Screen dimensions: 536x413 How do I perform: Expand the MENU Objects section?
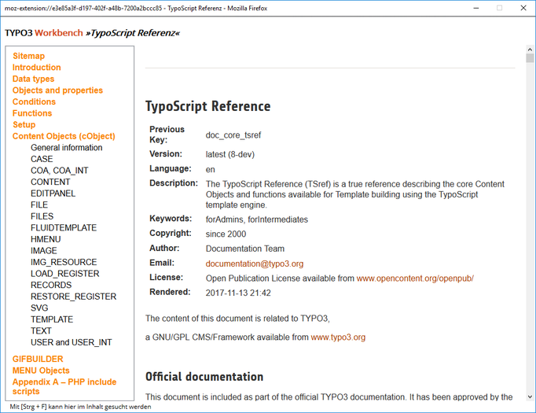pyautogui.click(x=41, y=371)
